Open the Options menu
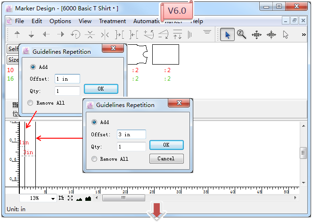The image size is (312, 223). (60, 21)
